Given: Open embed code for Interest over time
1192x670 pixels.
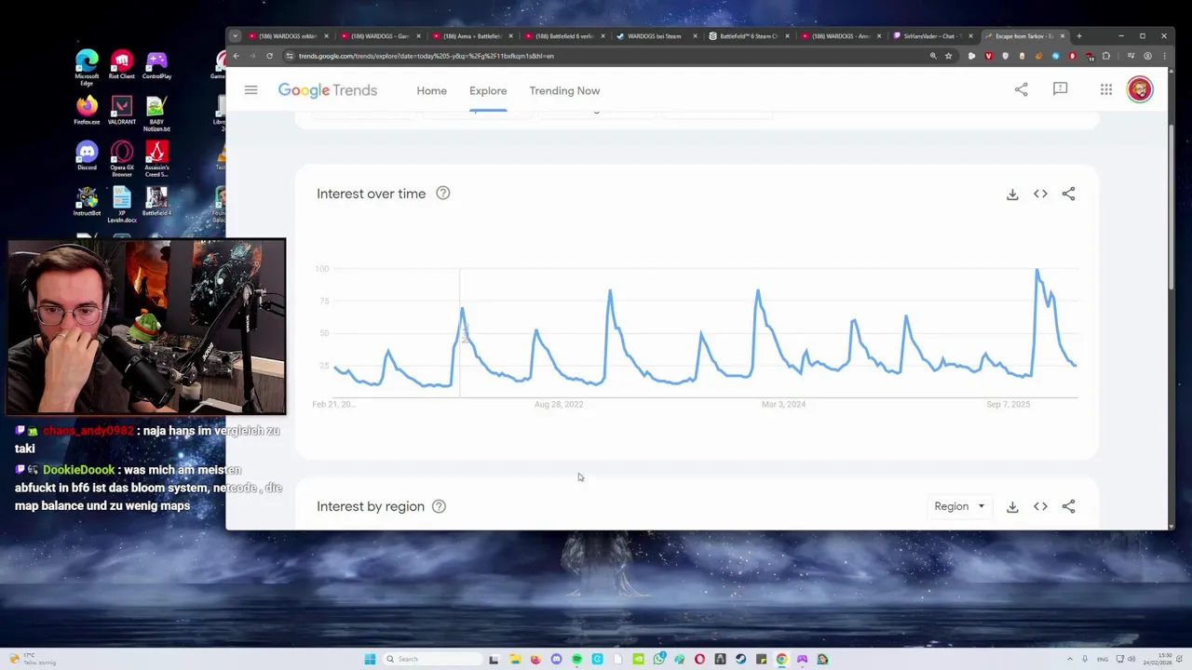Looking at the screenshot, I should 1040,194.
